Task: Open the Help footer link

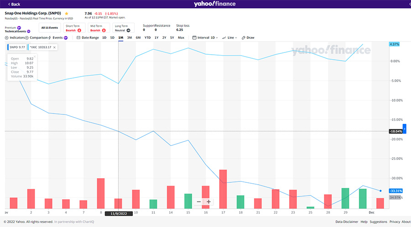Action: tap(364, 222)
